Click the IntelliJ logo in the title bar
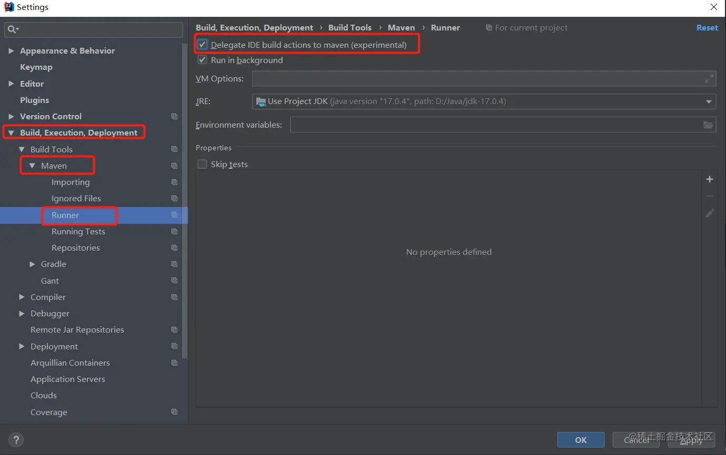 (x=8, y=7)
